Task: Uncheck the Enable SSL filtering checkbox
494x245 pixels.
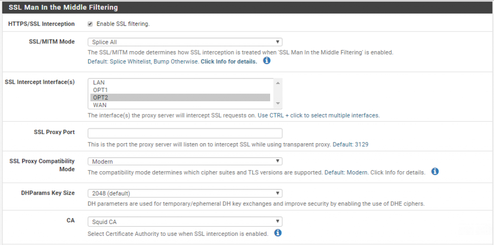Action: (90, 24)
